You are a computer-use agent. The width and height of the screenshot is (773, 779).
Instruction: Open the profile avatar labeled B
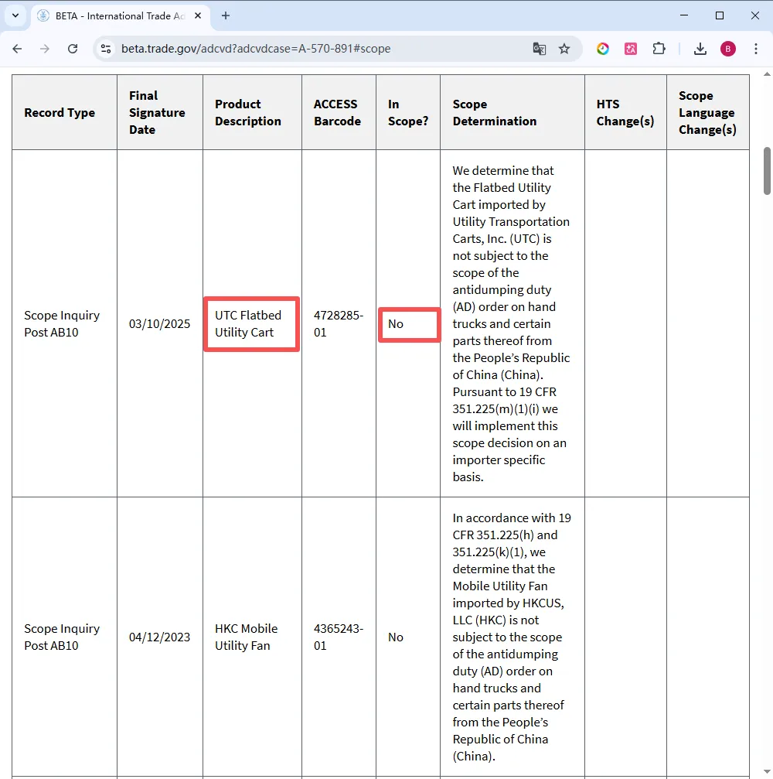pyautogui.click(x=728, y=49)
